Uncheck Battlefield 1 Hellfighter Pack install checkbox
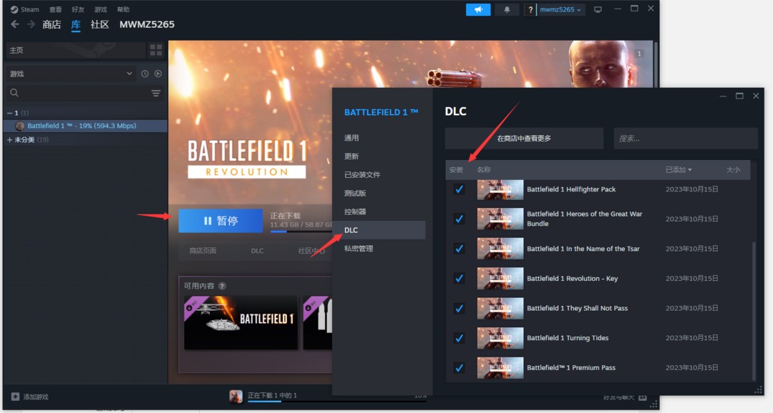The height and width of the screenshot is (413, 773). (x=459, y=189)
